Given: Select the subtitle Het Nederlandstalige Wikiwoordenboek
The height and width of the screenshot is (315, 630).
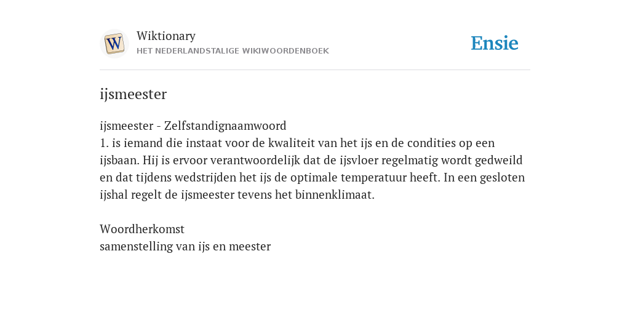Looking at the screenshot, I should (233, 51).
